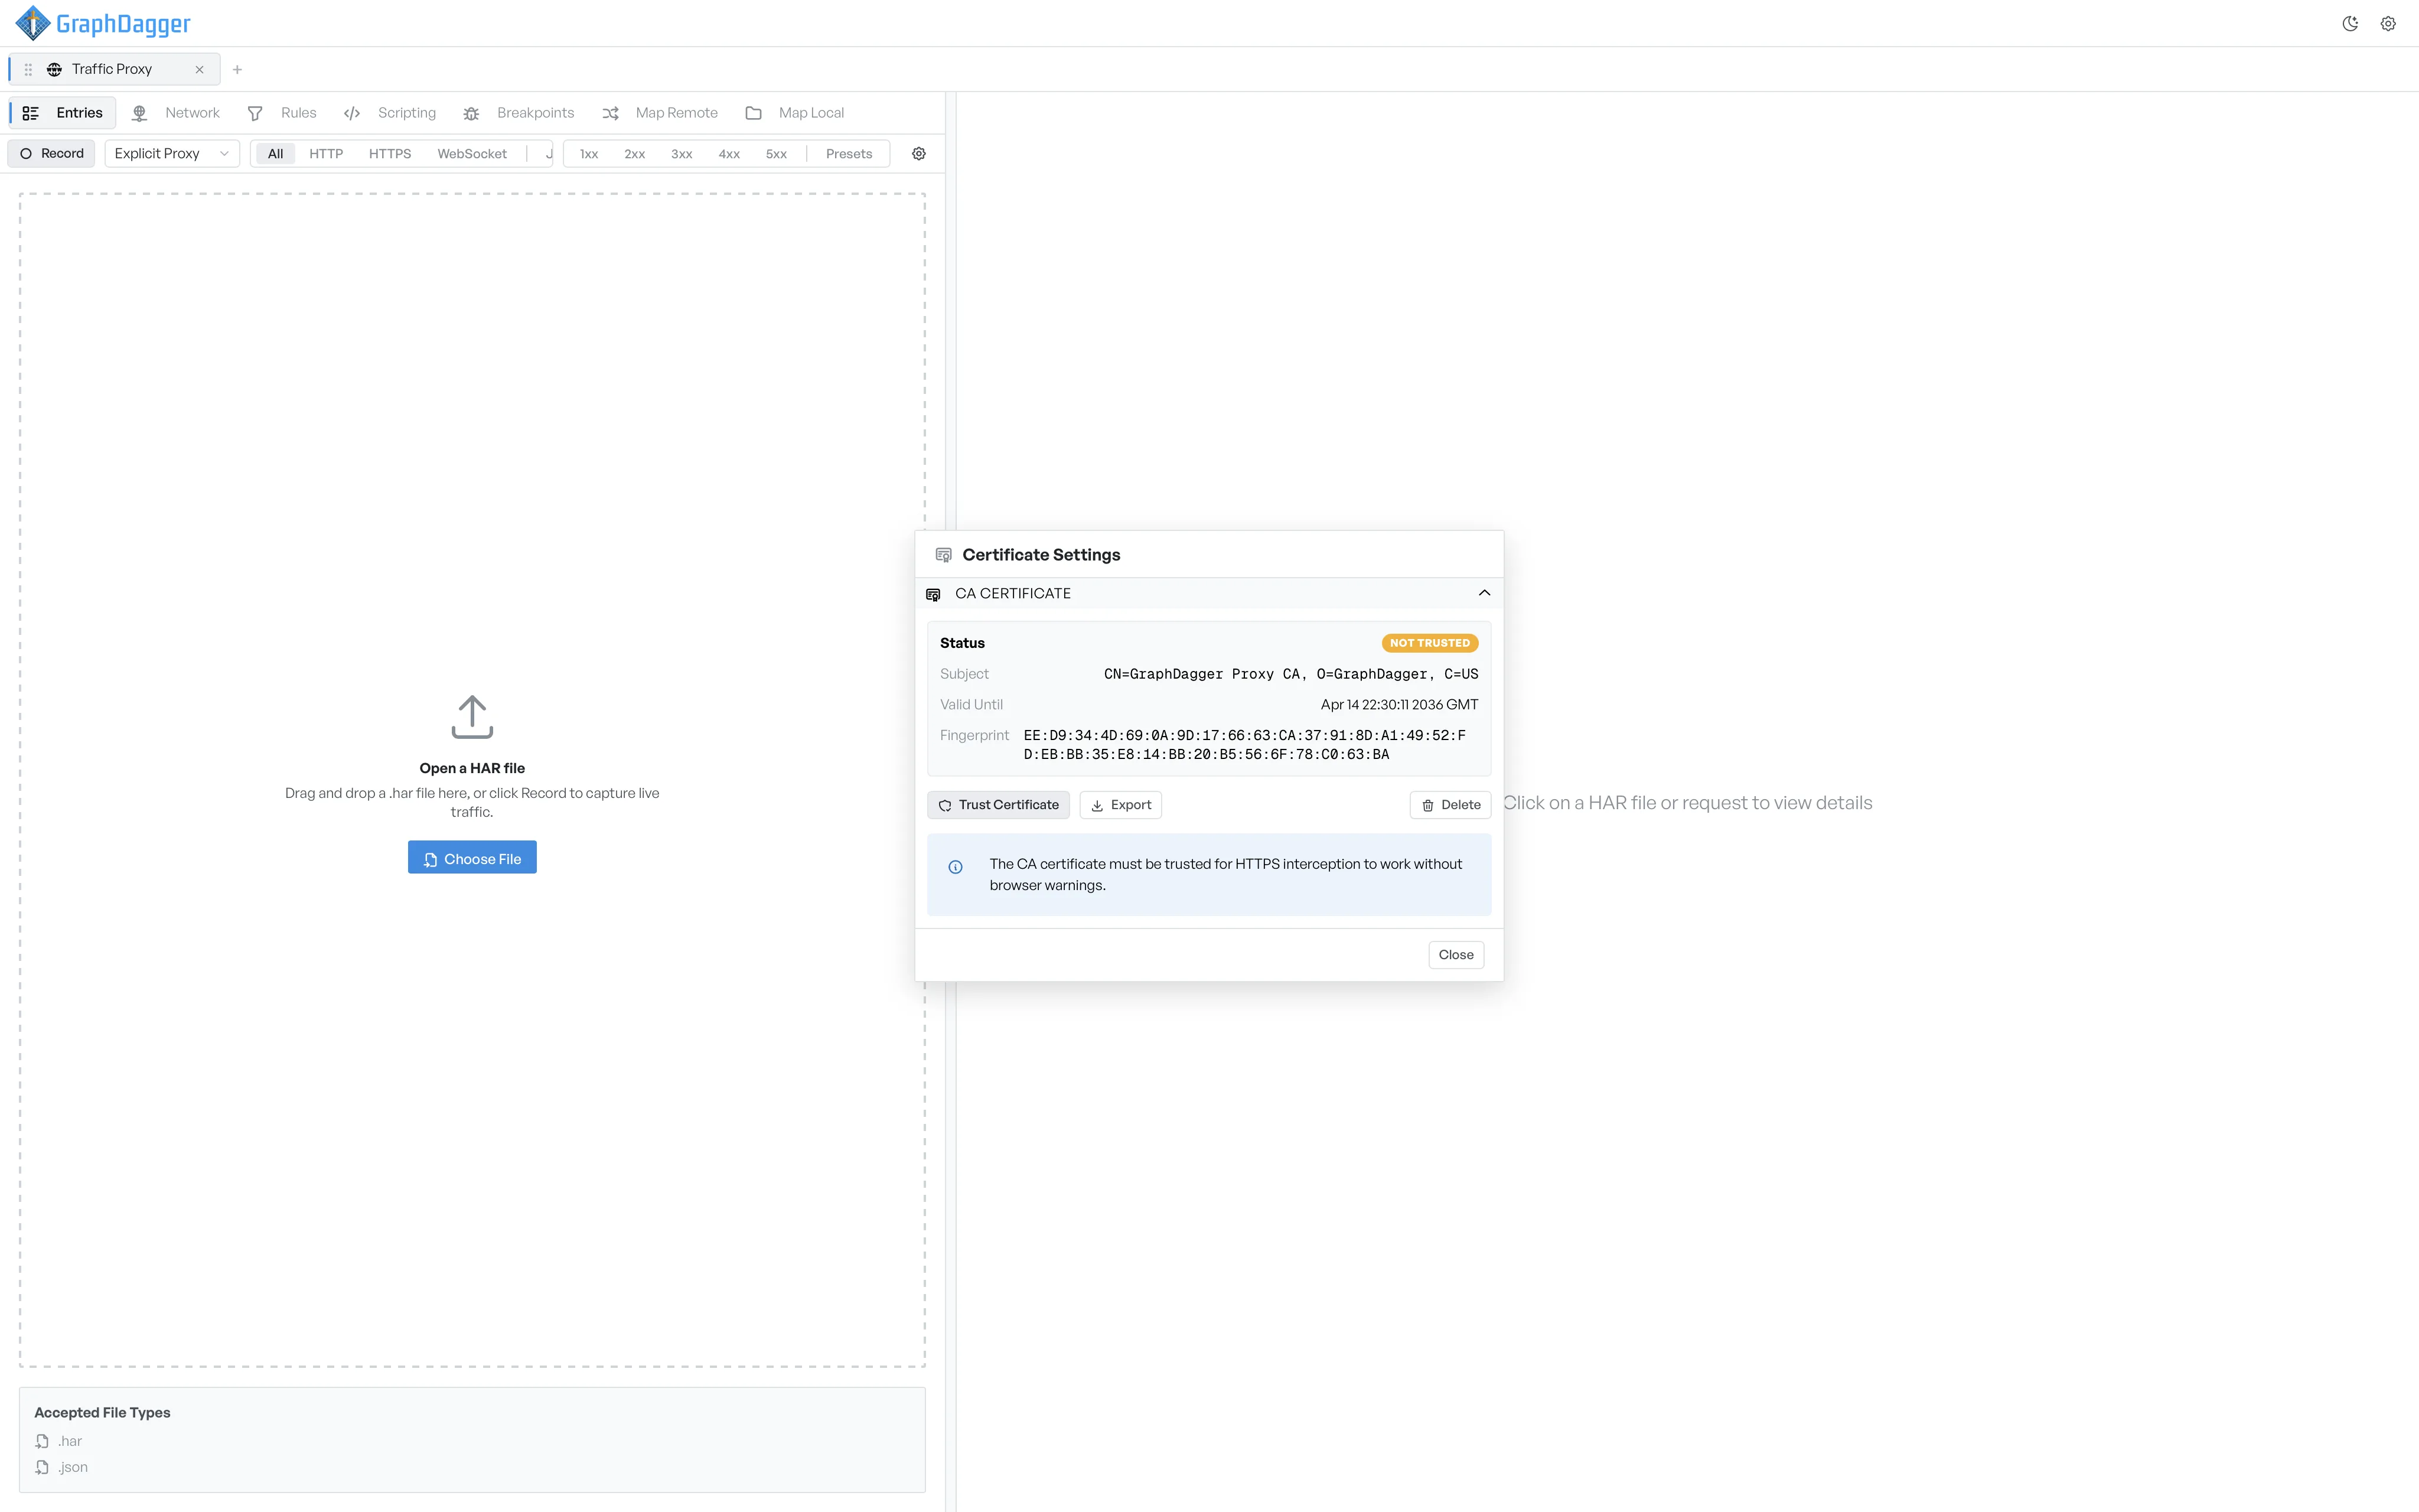Click the Rules funnel icon
The image size is (2419, 1512).
(255, 113)
